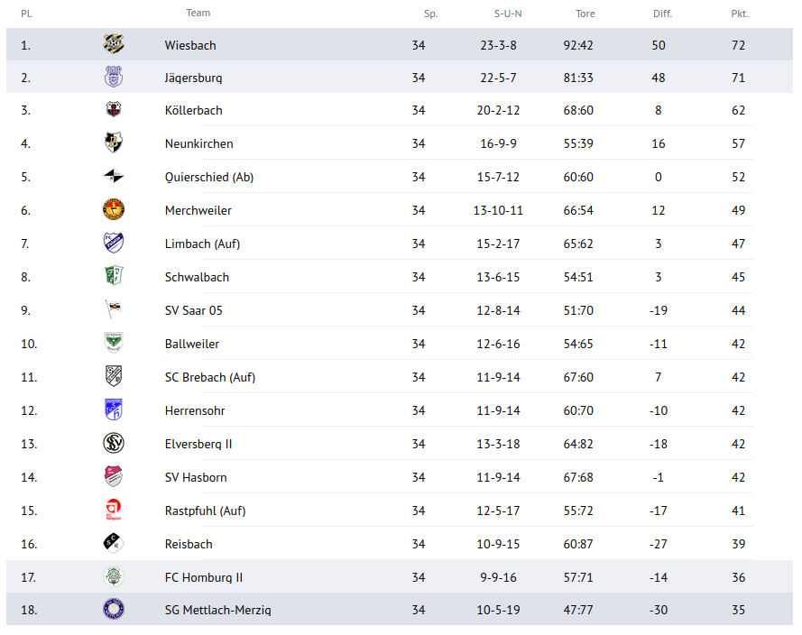Click the Tore column header
This screenshot has height=635, width=802.
pyautogui.click(x=585, y=14)
